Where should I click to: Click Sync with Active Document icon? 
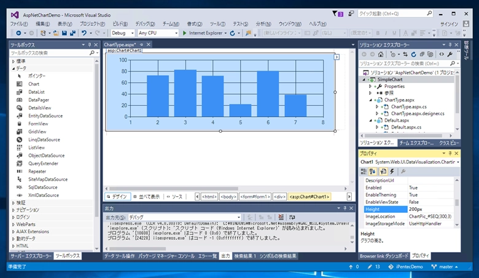point(405,55)
